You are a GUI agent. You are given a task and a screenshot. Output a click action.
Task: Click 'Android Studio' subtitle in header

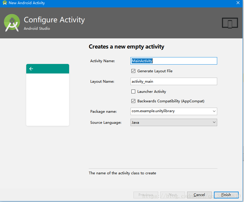tap(37, 29)
